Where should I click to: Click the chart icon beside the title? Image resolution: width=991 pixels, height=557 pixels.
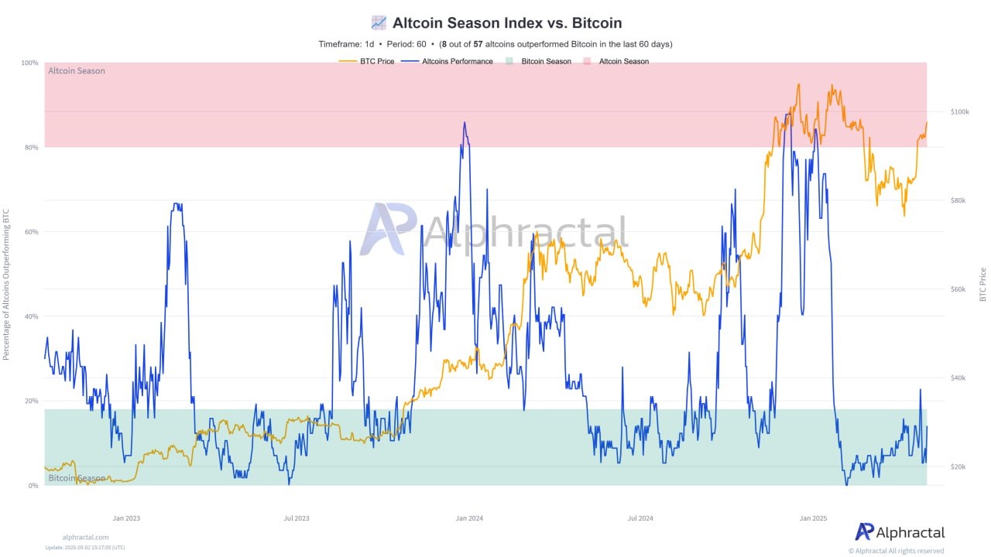coord(379,22)
